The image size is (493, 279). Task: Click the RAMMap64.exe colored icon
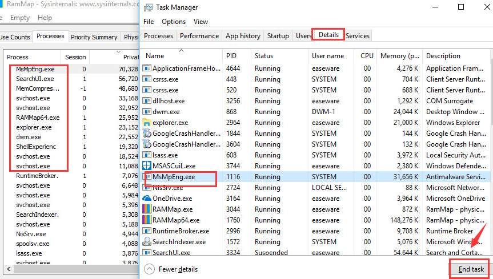[147, 220]
